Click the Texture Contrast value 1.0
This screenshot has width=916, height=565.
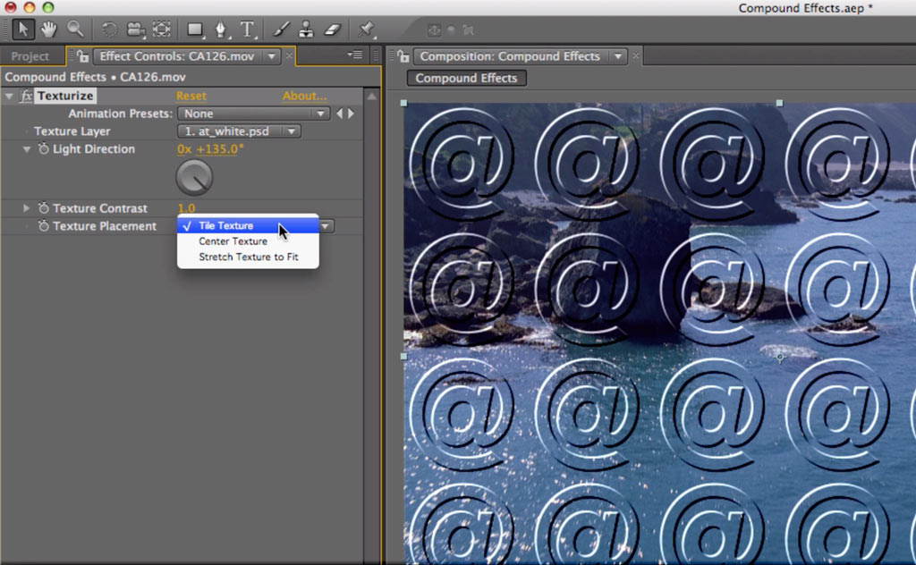click(x=186, y=207)
